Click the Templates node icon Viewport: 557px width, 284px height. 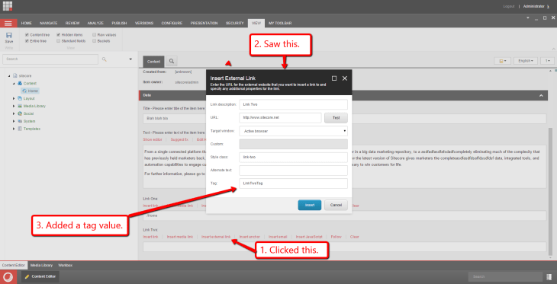point(20,129)
